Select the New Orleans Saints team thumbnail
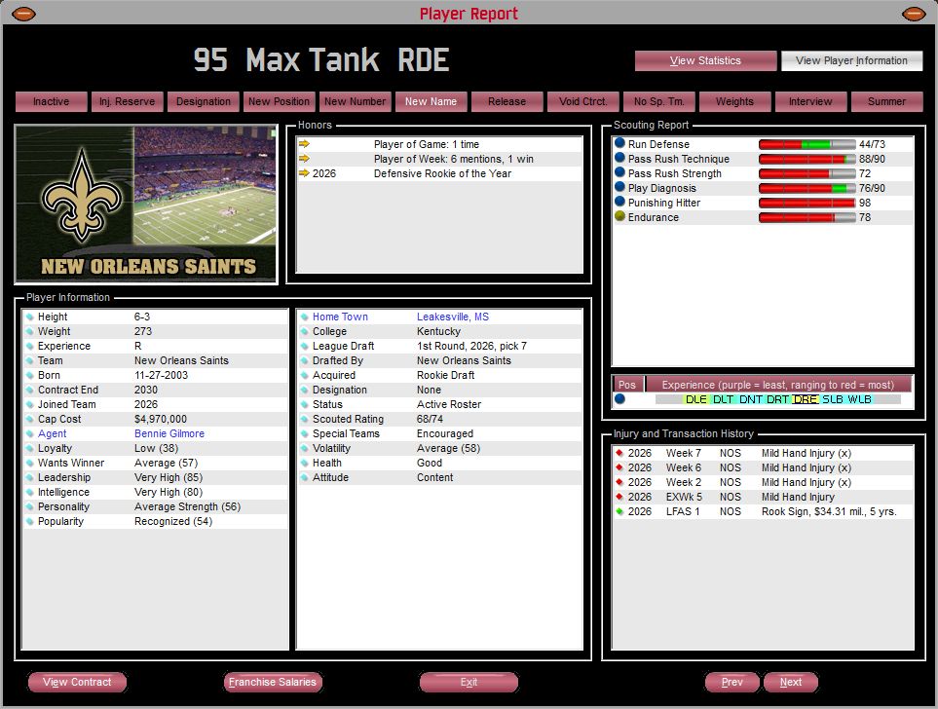938x709 pixels. (x=146, y=204)
